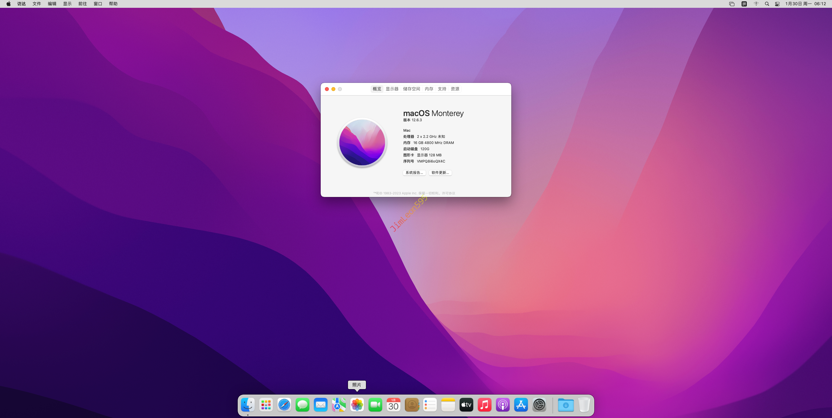Open App Store from the Dock

click(x=521, y=405)
